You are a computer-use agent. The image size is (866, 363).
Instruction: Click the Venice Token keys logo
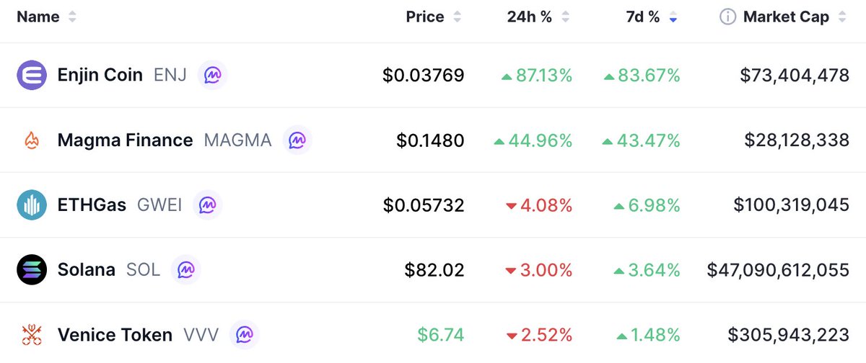click(x=31, y=335)
